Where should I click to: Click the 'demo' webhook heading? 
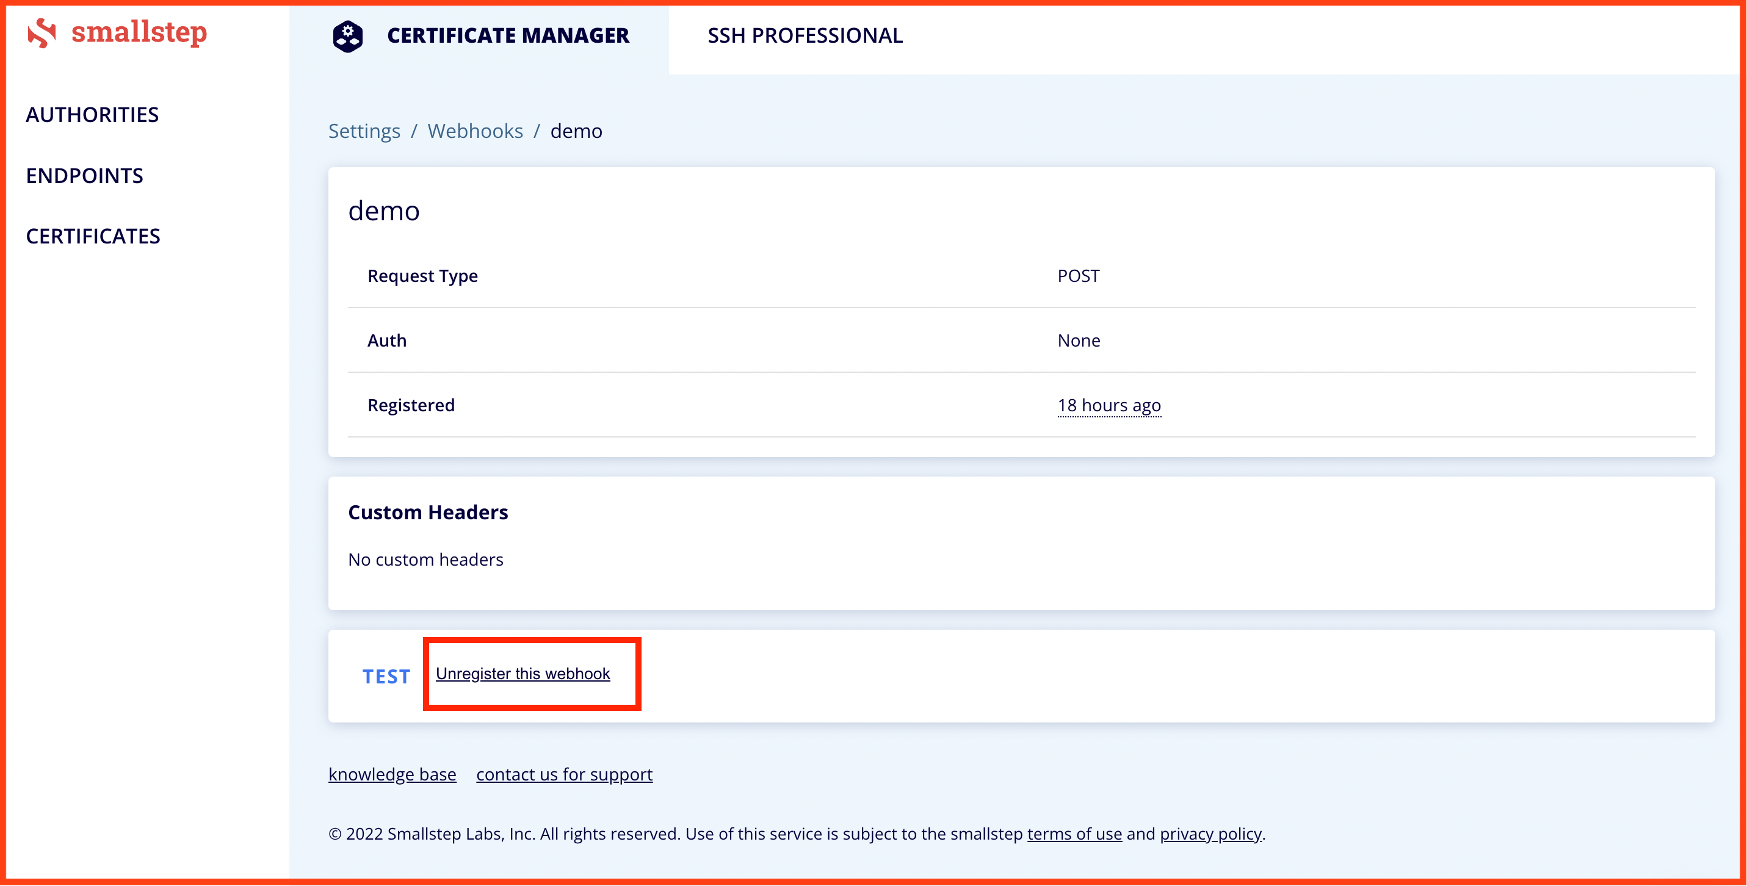click(x=384, y=211)
